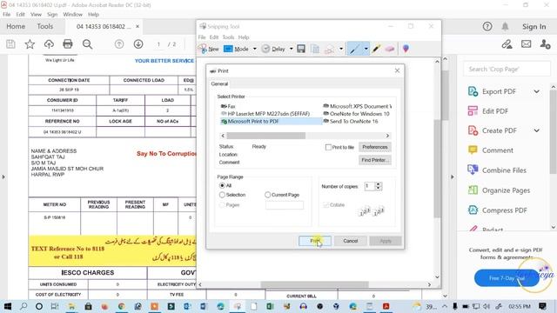Viewport: 557px width, 313px height.
Task: Open the Snipping Tool Delay dropdown arrow
Action: pos(291,49)
